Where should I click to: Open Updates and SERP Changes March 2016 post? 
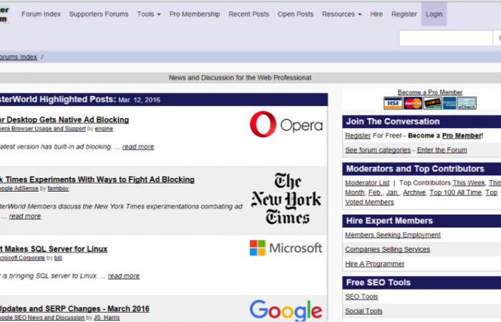pyautogui.click(x=74, y=309)
